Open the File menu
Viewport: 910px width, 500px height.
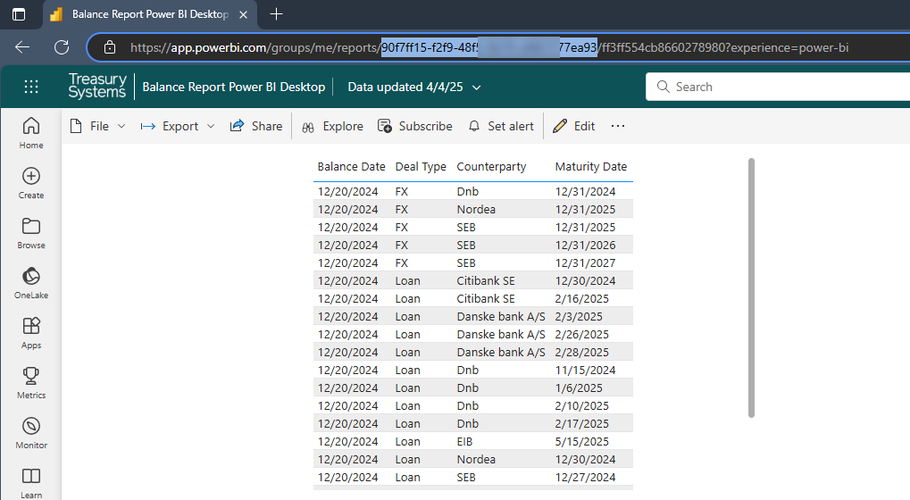point(97,126)
